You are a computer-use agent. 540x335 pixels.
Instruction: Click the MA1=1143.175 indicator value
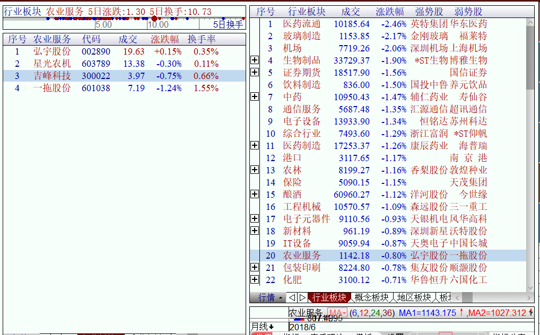(x=428, y=313)
